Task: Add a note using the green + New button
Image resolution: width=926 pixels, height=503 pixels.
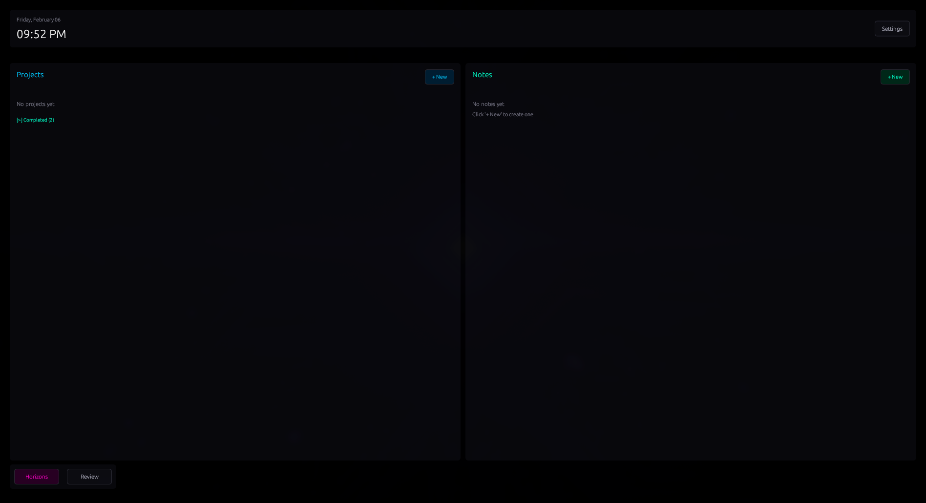Action: [x=895, y=77]
